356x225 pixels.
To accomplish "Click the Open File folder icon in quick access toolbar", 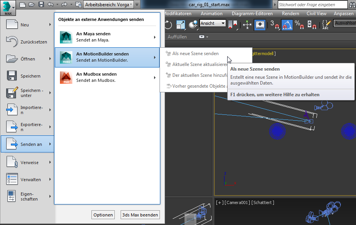I will (32, 5).
